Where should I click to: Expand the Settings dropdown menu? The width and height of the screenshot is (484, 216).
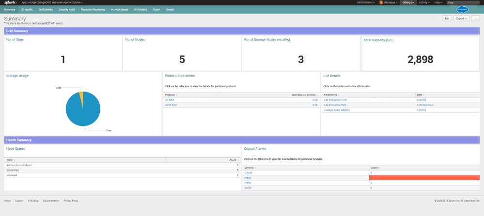pyautogui.click(x=408, y=2)
